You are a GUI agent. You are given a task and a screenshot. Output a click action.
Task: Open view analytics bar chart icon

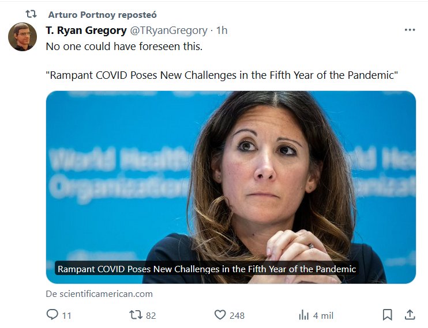(304, 315)
